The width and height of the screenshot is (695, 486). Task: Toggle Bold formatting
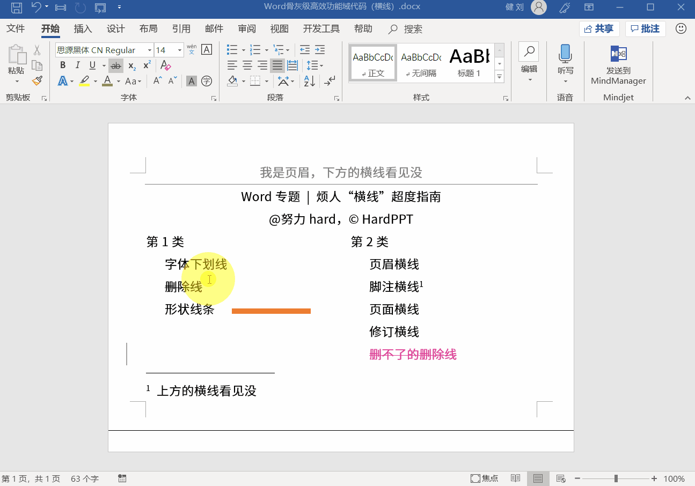point(63,65)
